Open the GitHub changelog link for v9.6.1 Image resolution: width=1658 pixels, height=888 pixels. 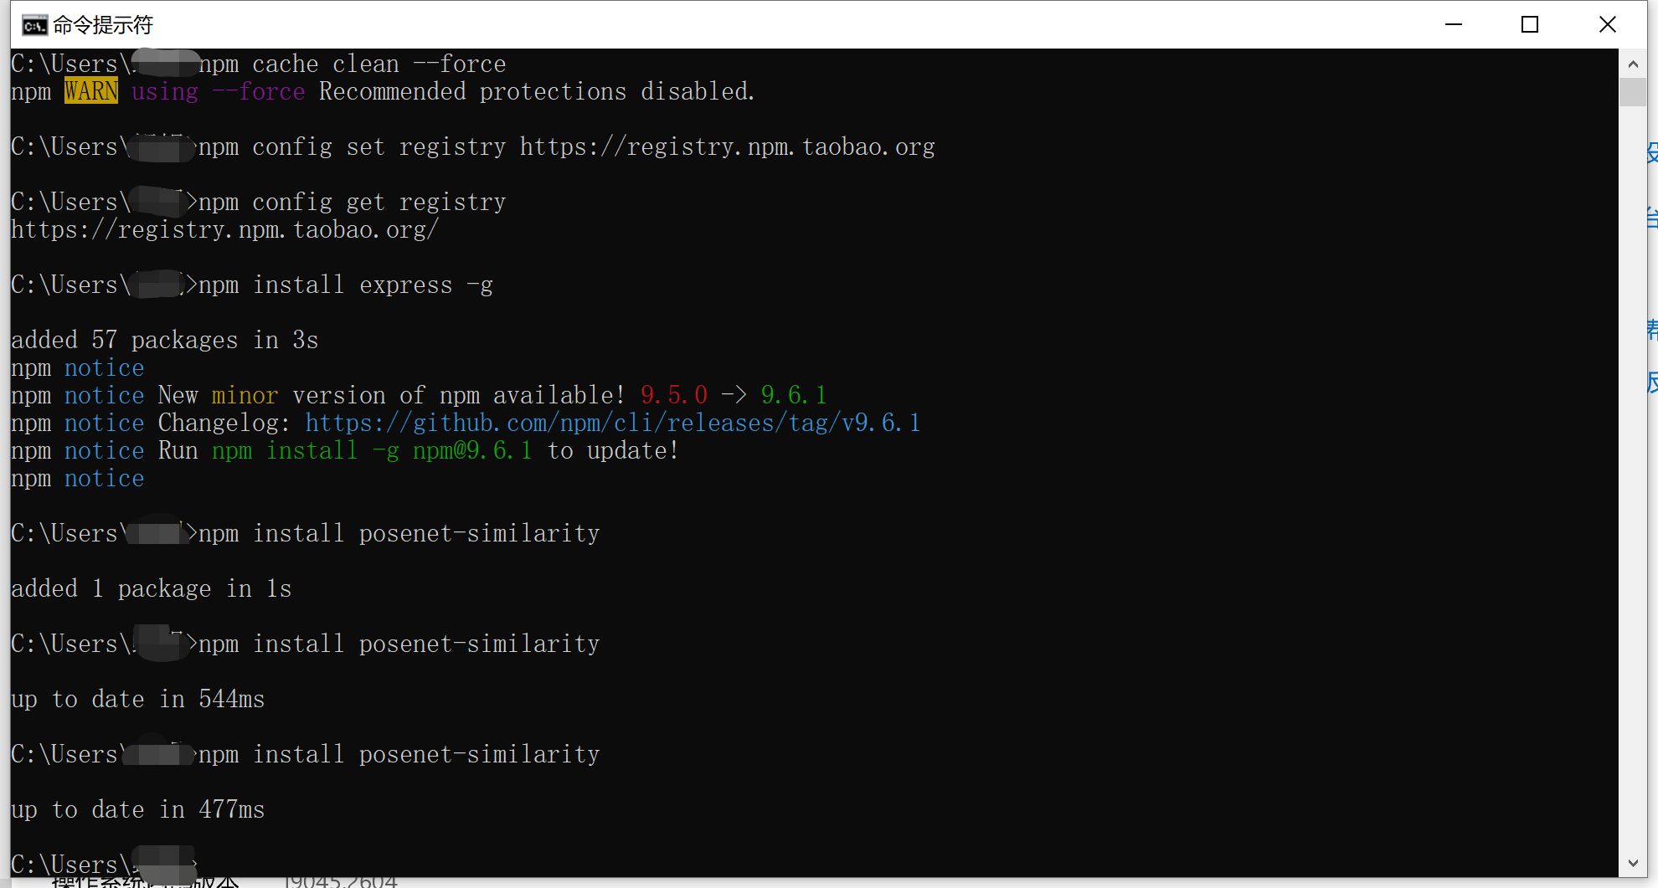point(612,423)
